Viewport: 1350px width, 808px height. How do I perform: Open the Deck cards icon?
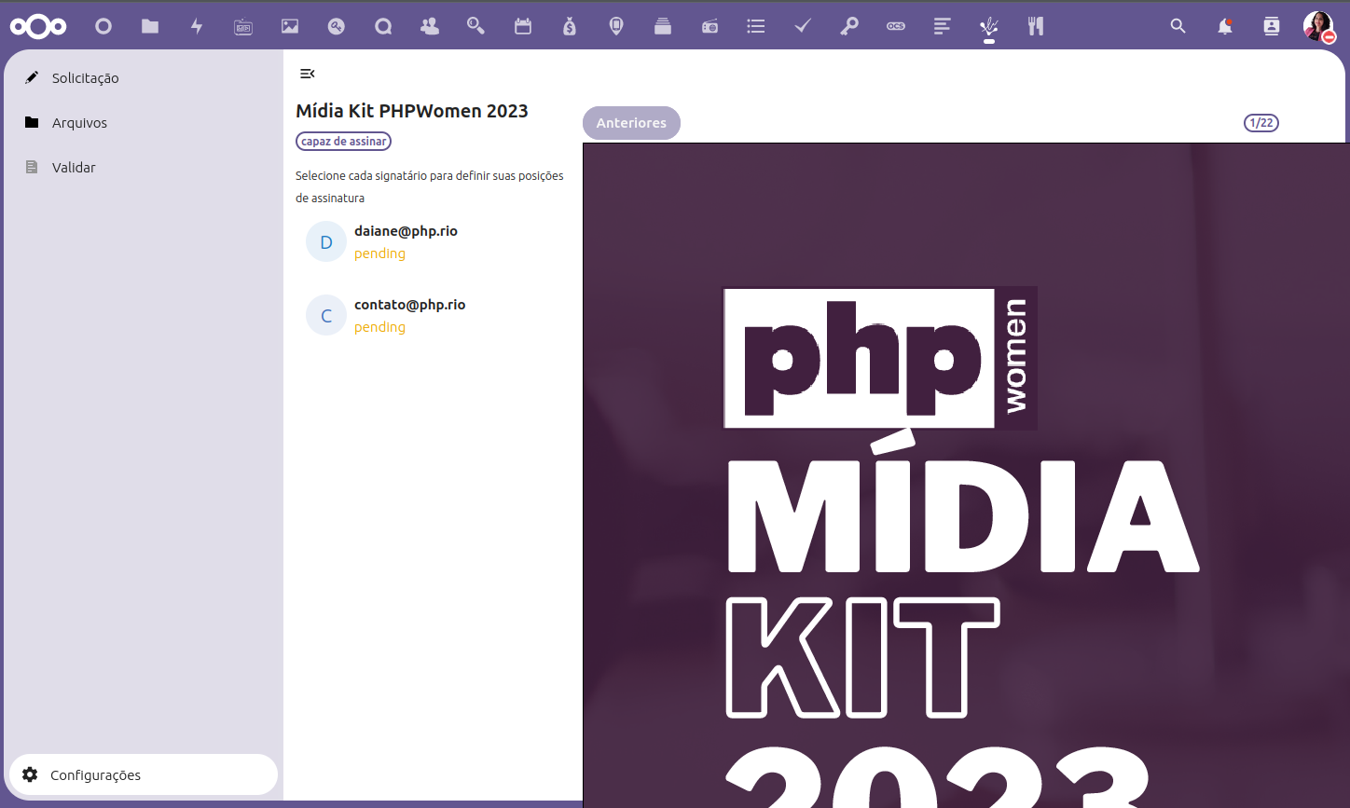point(663,26)
